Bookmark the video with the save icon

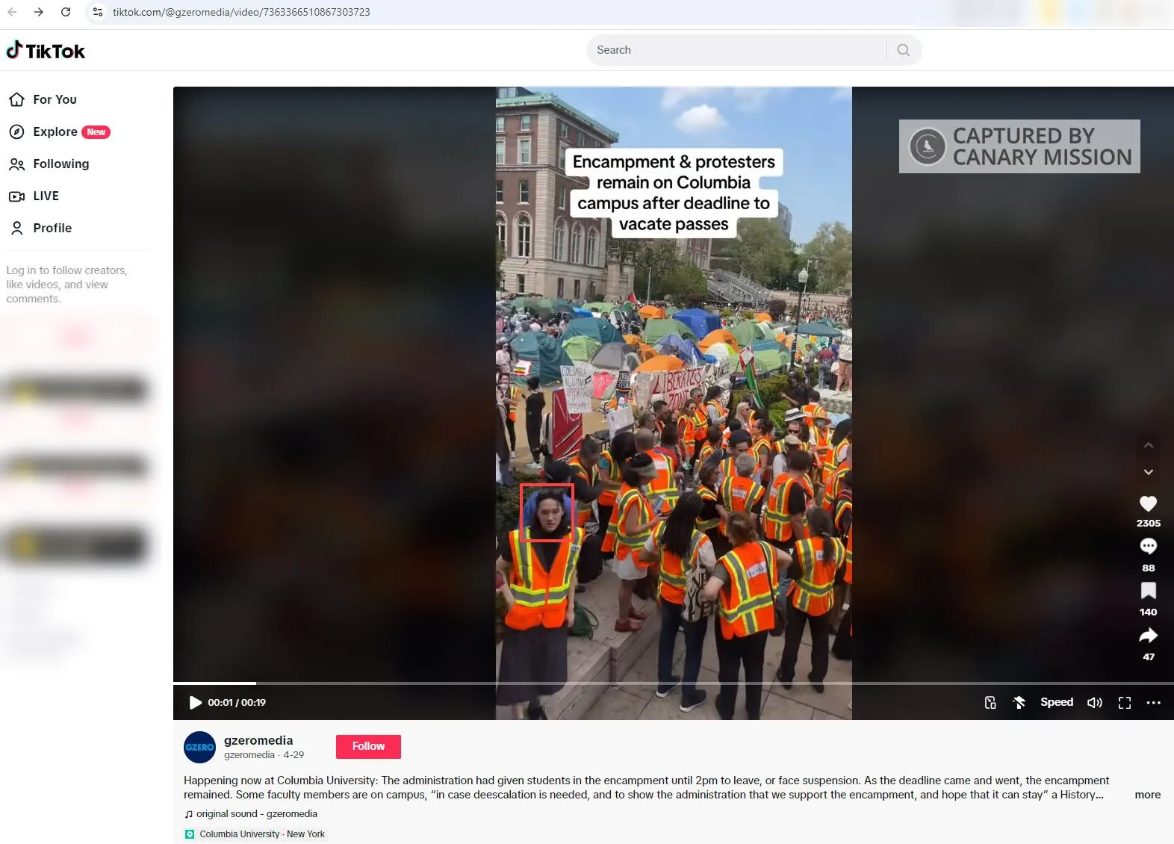1148,591
